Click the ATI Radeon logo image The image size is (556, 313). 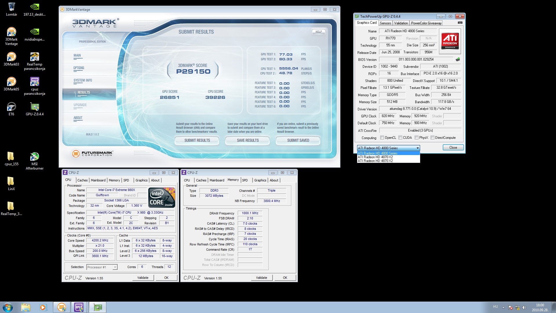tap(450, 41)
